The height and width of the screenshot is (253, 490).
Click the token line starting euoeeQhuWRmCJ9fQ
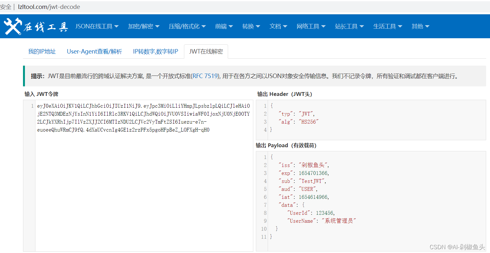(123, 130)
